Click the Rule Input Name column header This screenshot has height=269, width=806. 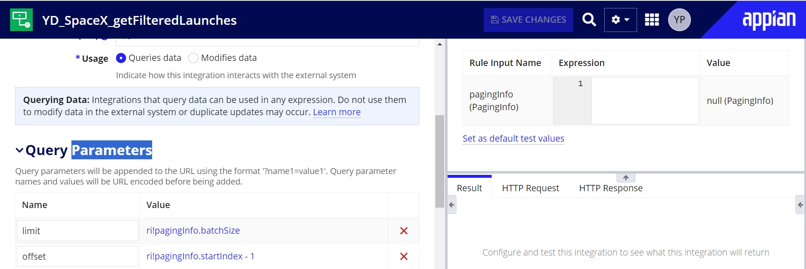click(x=505, y=63)
